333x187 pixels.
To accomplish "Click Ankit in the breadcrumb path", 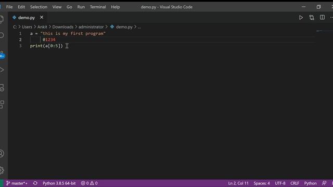I will point(42,27).
